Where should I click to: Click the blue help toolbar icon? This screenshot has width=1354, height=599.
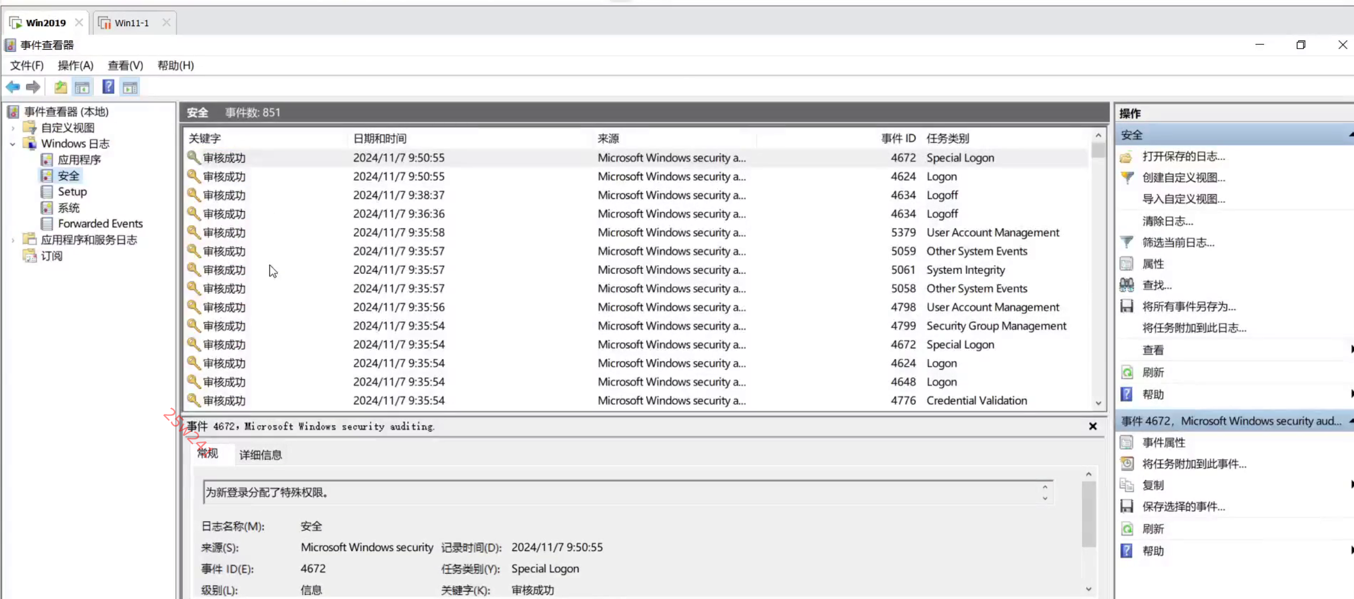108,87
